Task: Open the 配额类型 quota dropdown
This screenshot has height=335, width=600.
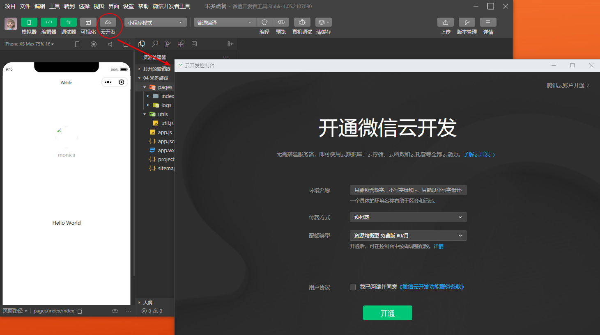Action: point(408,236)
